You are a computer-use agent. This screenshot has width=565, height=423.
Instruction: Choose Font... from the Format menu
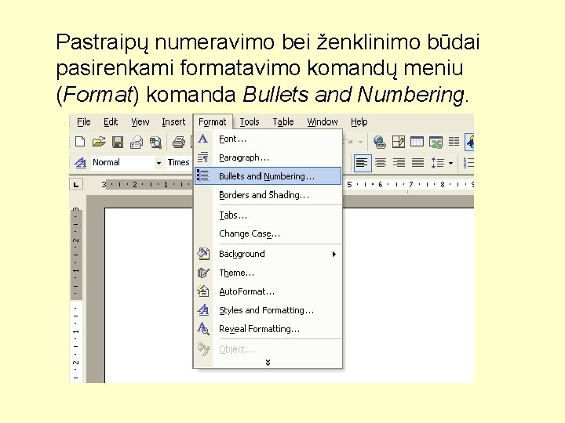268,139
